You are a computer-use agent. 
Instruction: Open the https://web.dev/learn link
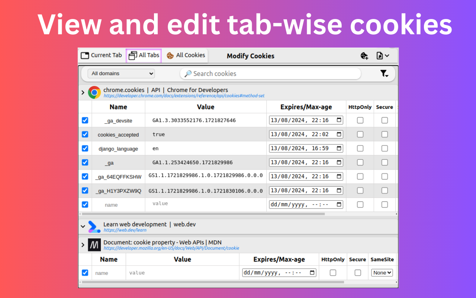point(125,230)
